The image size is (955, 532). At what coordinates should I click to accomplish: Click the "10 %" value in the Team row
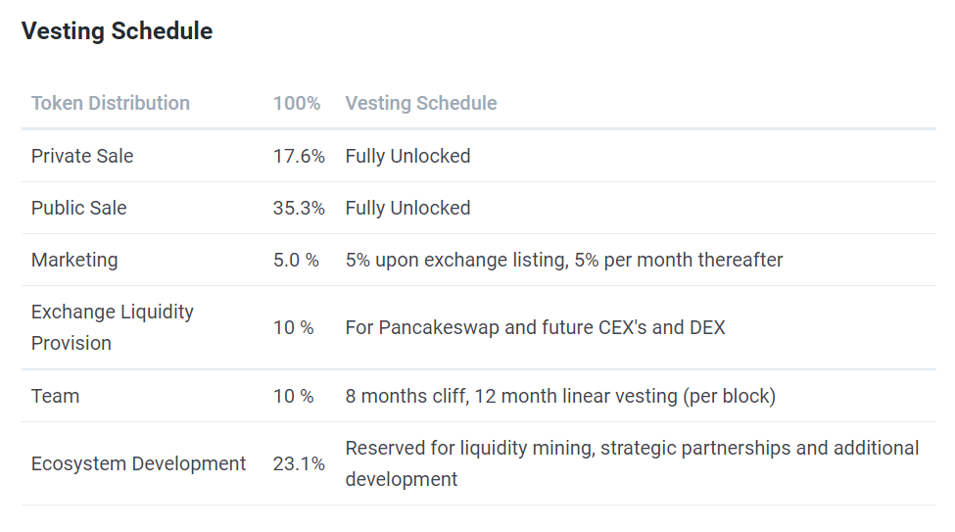click(x=294, y=396)
